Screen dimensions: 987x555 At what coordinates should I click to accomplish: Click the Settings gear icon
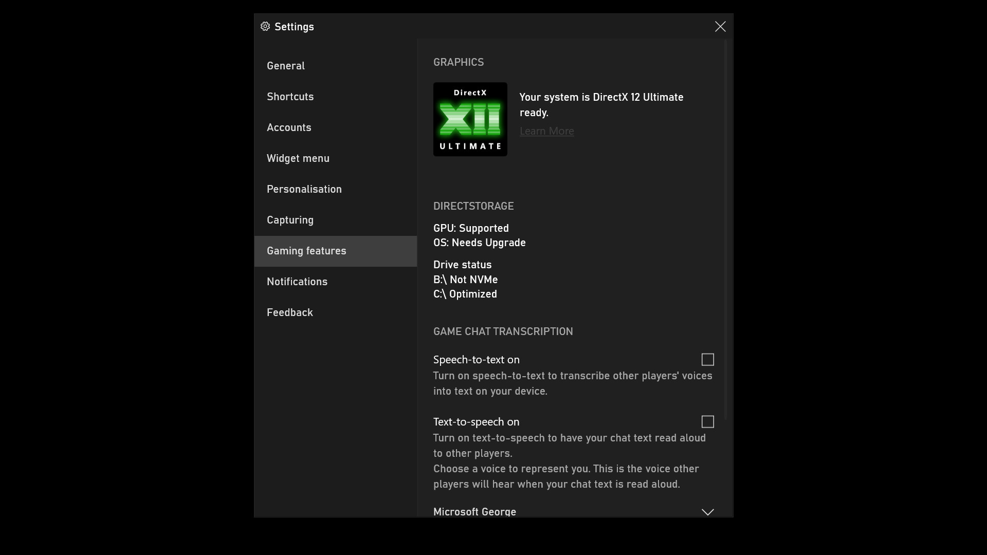point(265,26)
